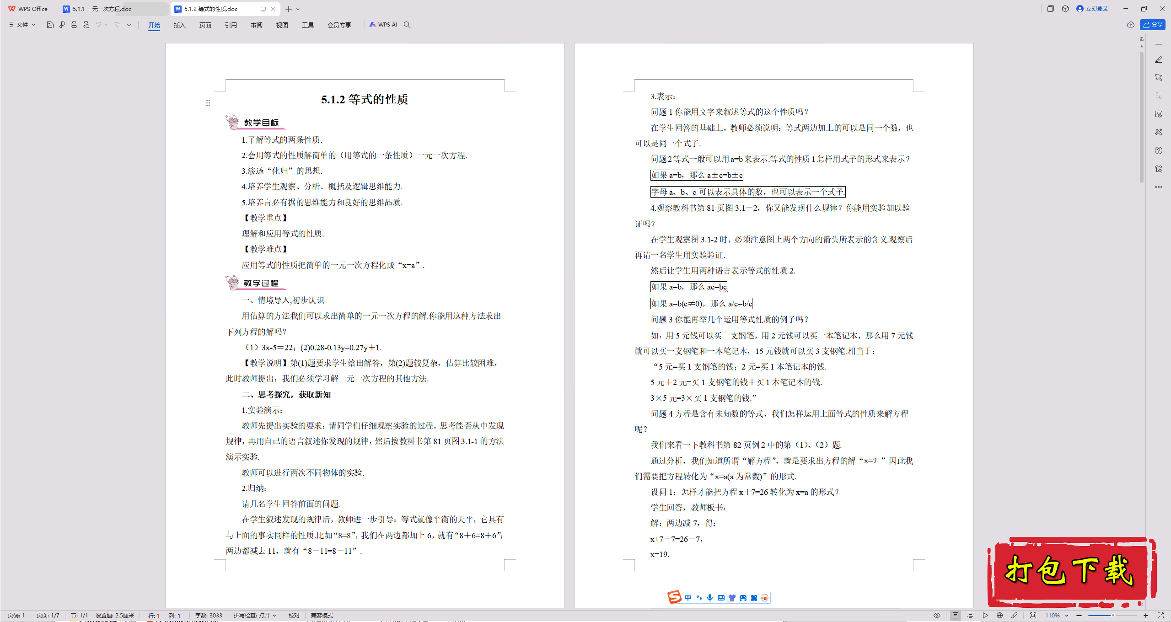Select the pen edit tool in sidebar
1171x622 pixels.
[1159, 59]
